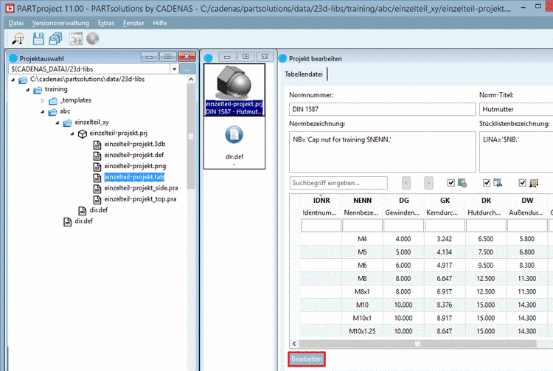Open the Extras menu
The height and width of the screenshot is (371, 553).
(105, 23)
